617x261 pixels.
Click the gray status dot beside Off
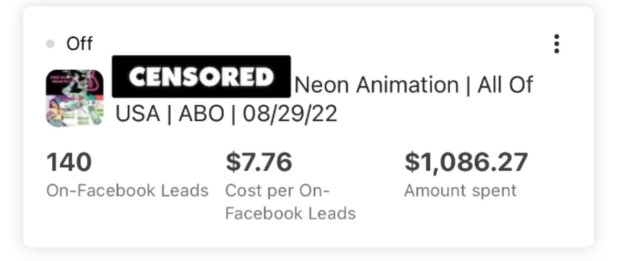point(50,44)
